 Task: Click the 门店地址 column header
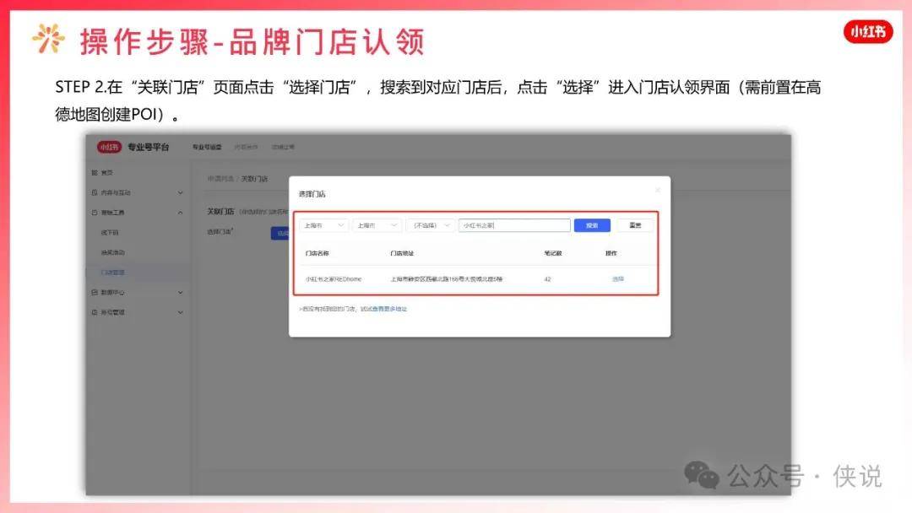pos(402,253)
